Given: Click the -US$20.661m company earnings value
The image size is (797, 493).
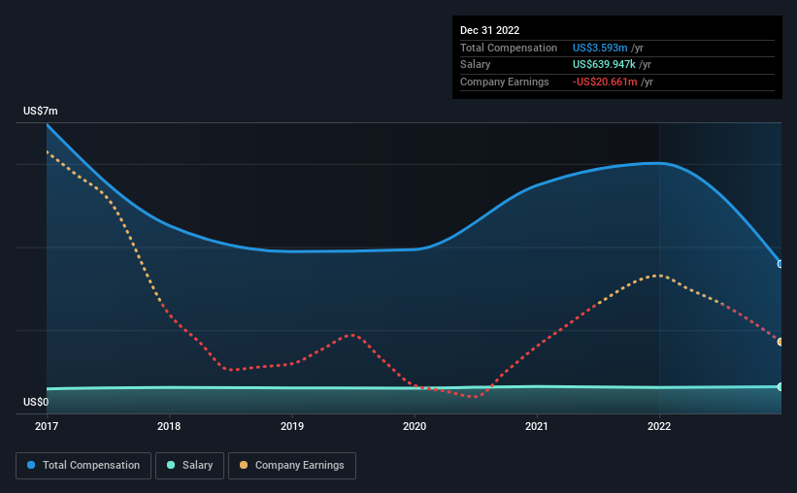Looking at the screenshot, I should click(605, 82).
